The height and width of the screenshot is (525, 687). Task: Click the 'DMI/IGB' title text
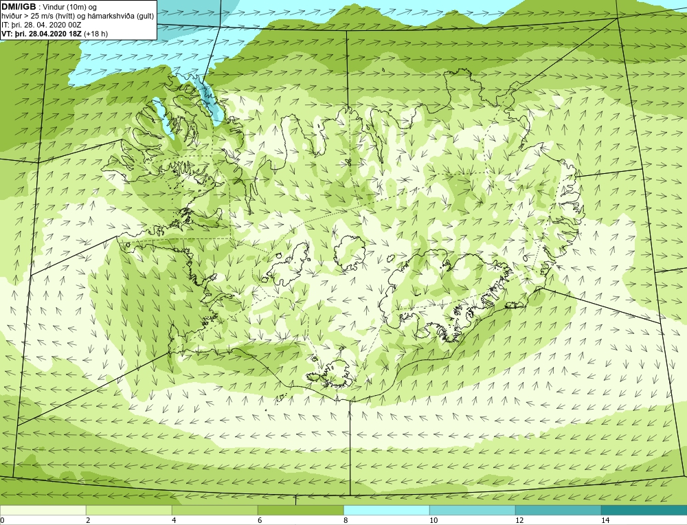(19, 7)
